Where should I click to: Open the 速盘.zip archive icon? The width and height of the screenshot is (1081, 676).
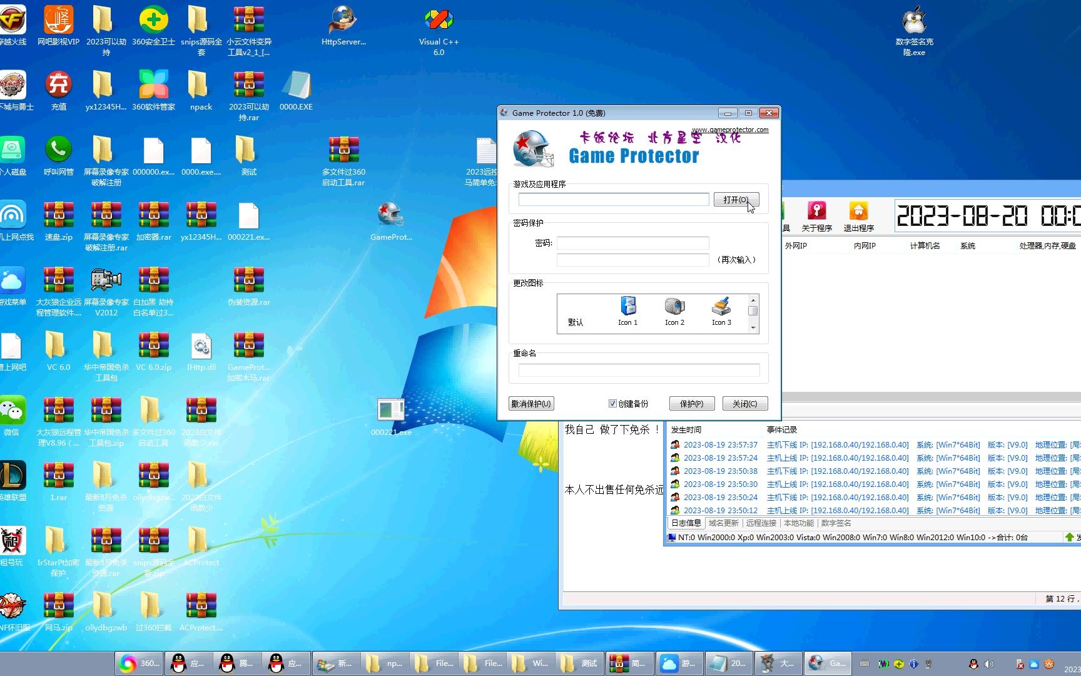tap(58, 221)
